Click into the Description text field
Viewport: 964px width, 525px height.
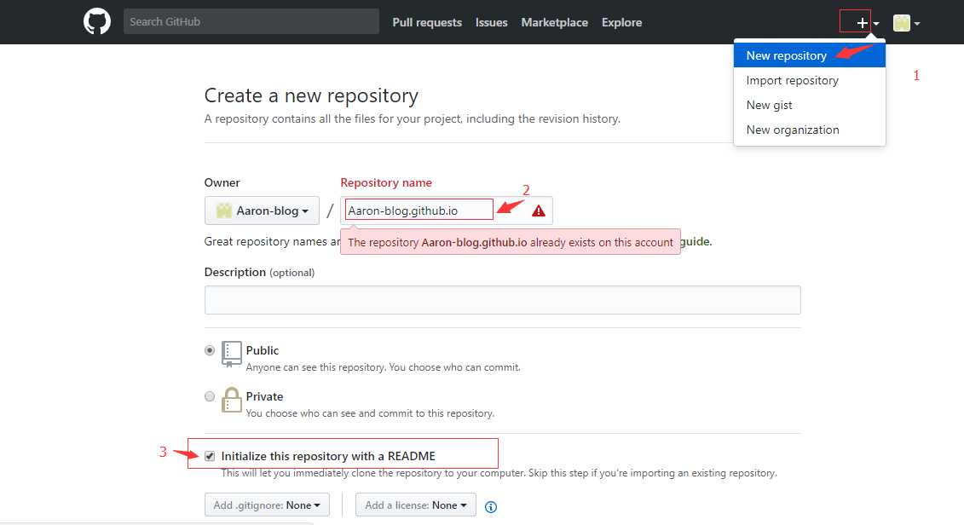pyautogui.click(x=502, y=300)
